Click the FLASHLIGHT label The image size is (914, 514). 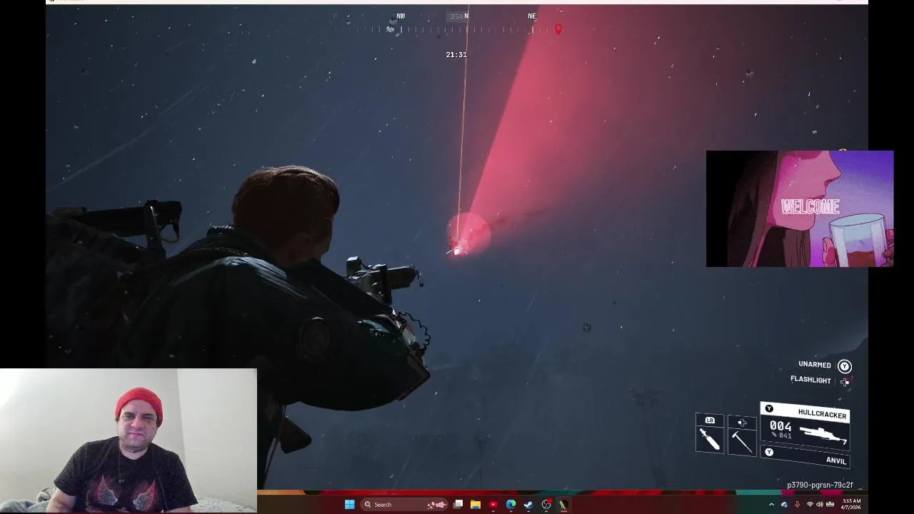[810, 381]
